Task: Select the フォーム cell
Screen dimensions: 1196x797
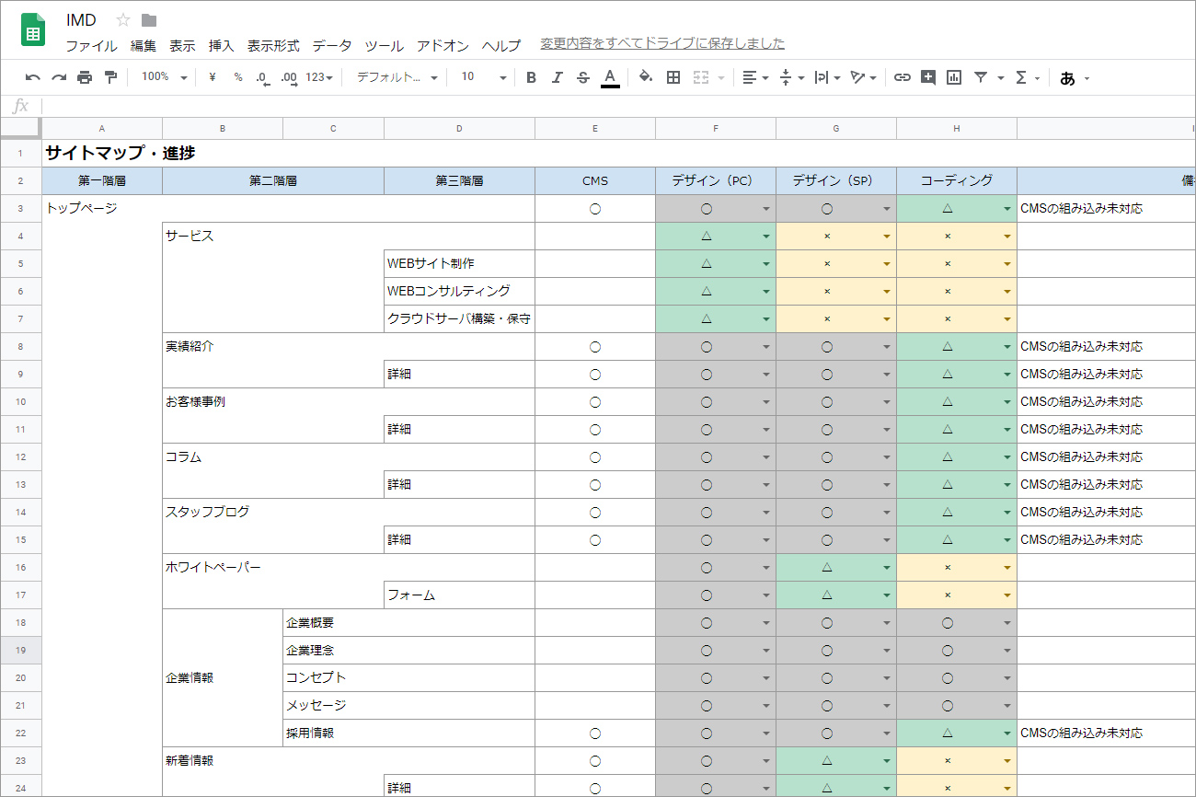Action: (459, 595)
